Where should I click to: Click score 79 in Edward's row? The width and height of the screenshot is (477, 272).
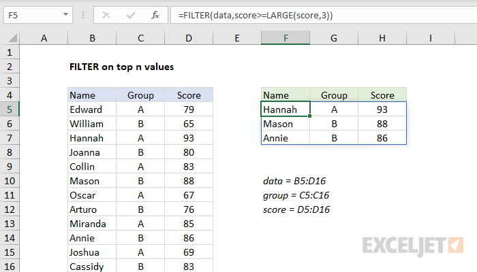[x=189, y=109]
